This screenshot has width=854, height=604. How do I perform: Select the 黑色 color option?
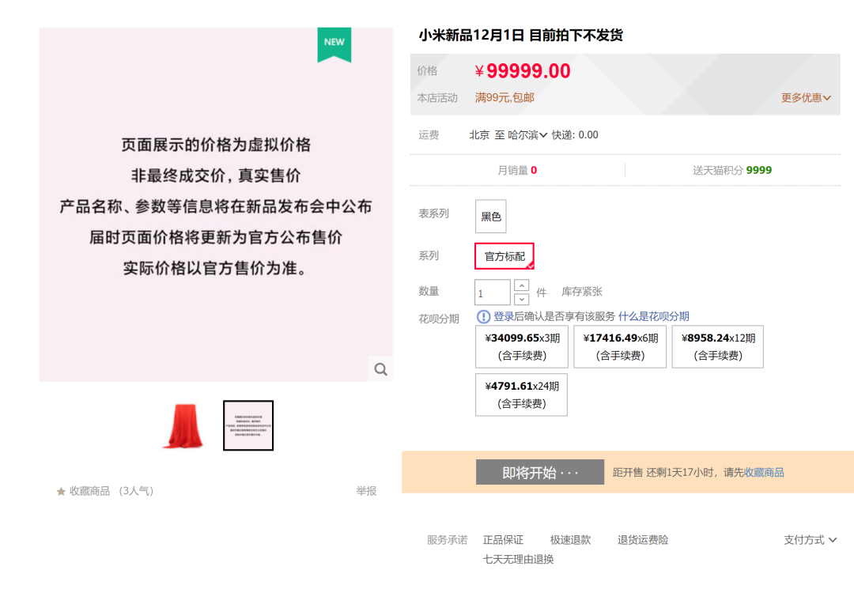[x=491, y=217]
